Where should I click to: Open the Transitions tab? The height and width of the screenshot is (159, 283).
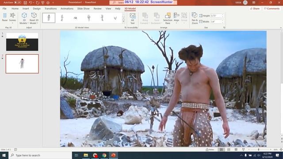point(50,8)
